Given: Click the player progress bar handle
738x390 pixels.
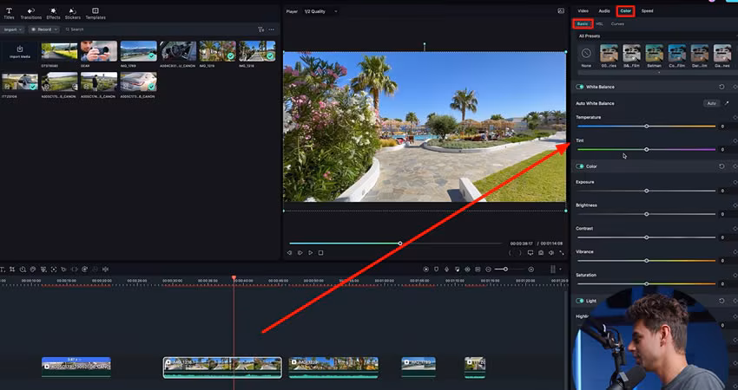Looking at the screenshot, I should 400,244.
